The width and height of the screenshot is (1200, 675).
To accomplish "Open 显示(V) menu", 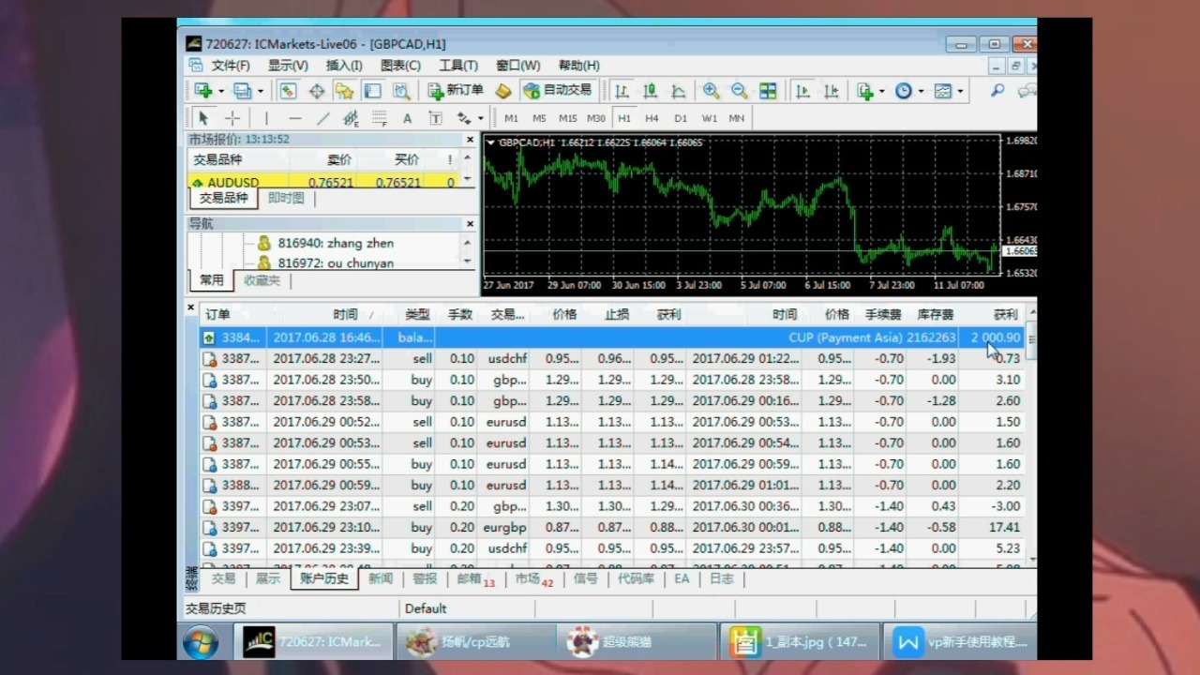I will tap(288, 66).
